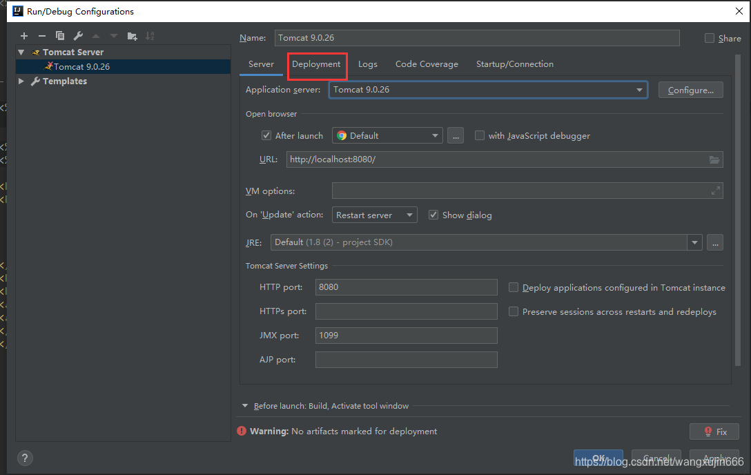Switch to Startup/Connection tab
Screen dimensions: 751x475
515,64
